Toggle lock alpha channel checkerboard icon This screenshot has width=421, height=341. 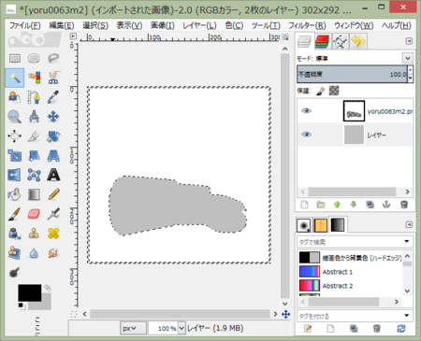pos(334,91)
